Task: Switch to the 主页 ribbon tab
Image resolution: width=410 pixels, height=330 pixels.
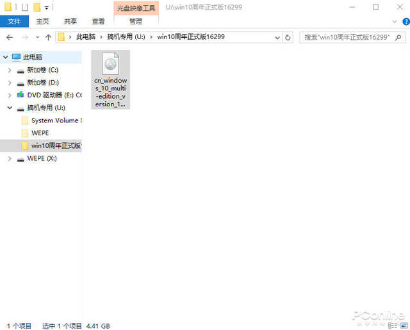Action: 43,21
